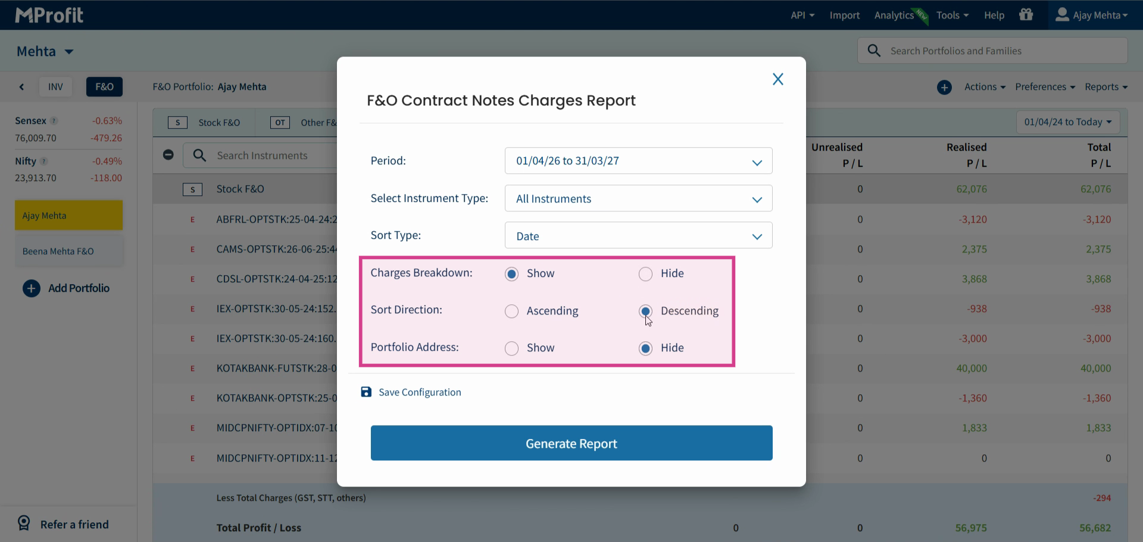Click the Save Configuration floppy disk icon

click(x=366, y=392)
